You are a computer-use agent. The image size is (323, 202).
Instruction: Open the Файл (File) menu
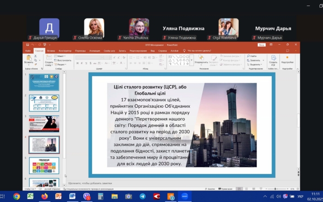tap(28, 50)
